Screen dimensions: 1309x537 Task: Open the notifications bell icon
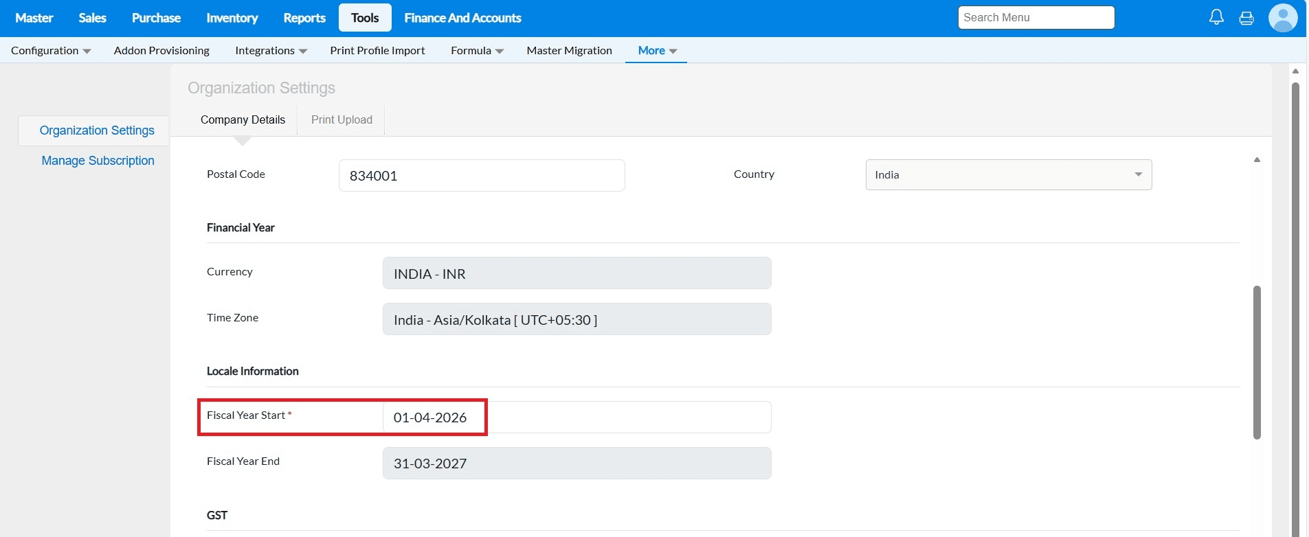pyautogui.click(x=1216, y=17)
